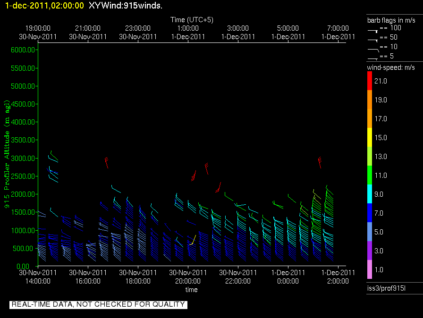This screenshot has height=318, width=423.
Task: Click the top axis 1:00:00 1-Dec-2011 label
Action: click(x=188, y=33)
